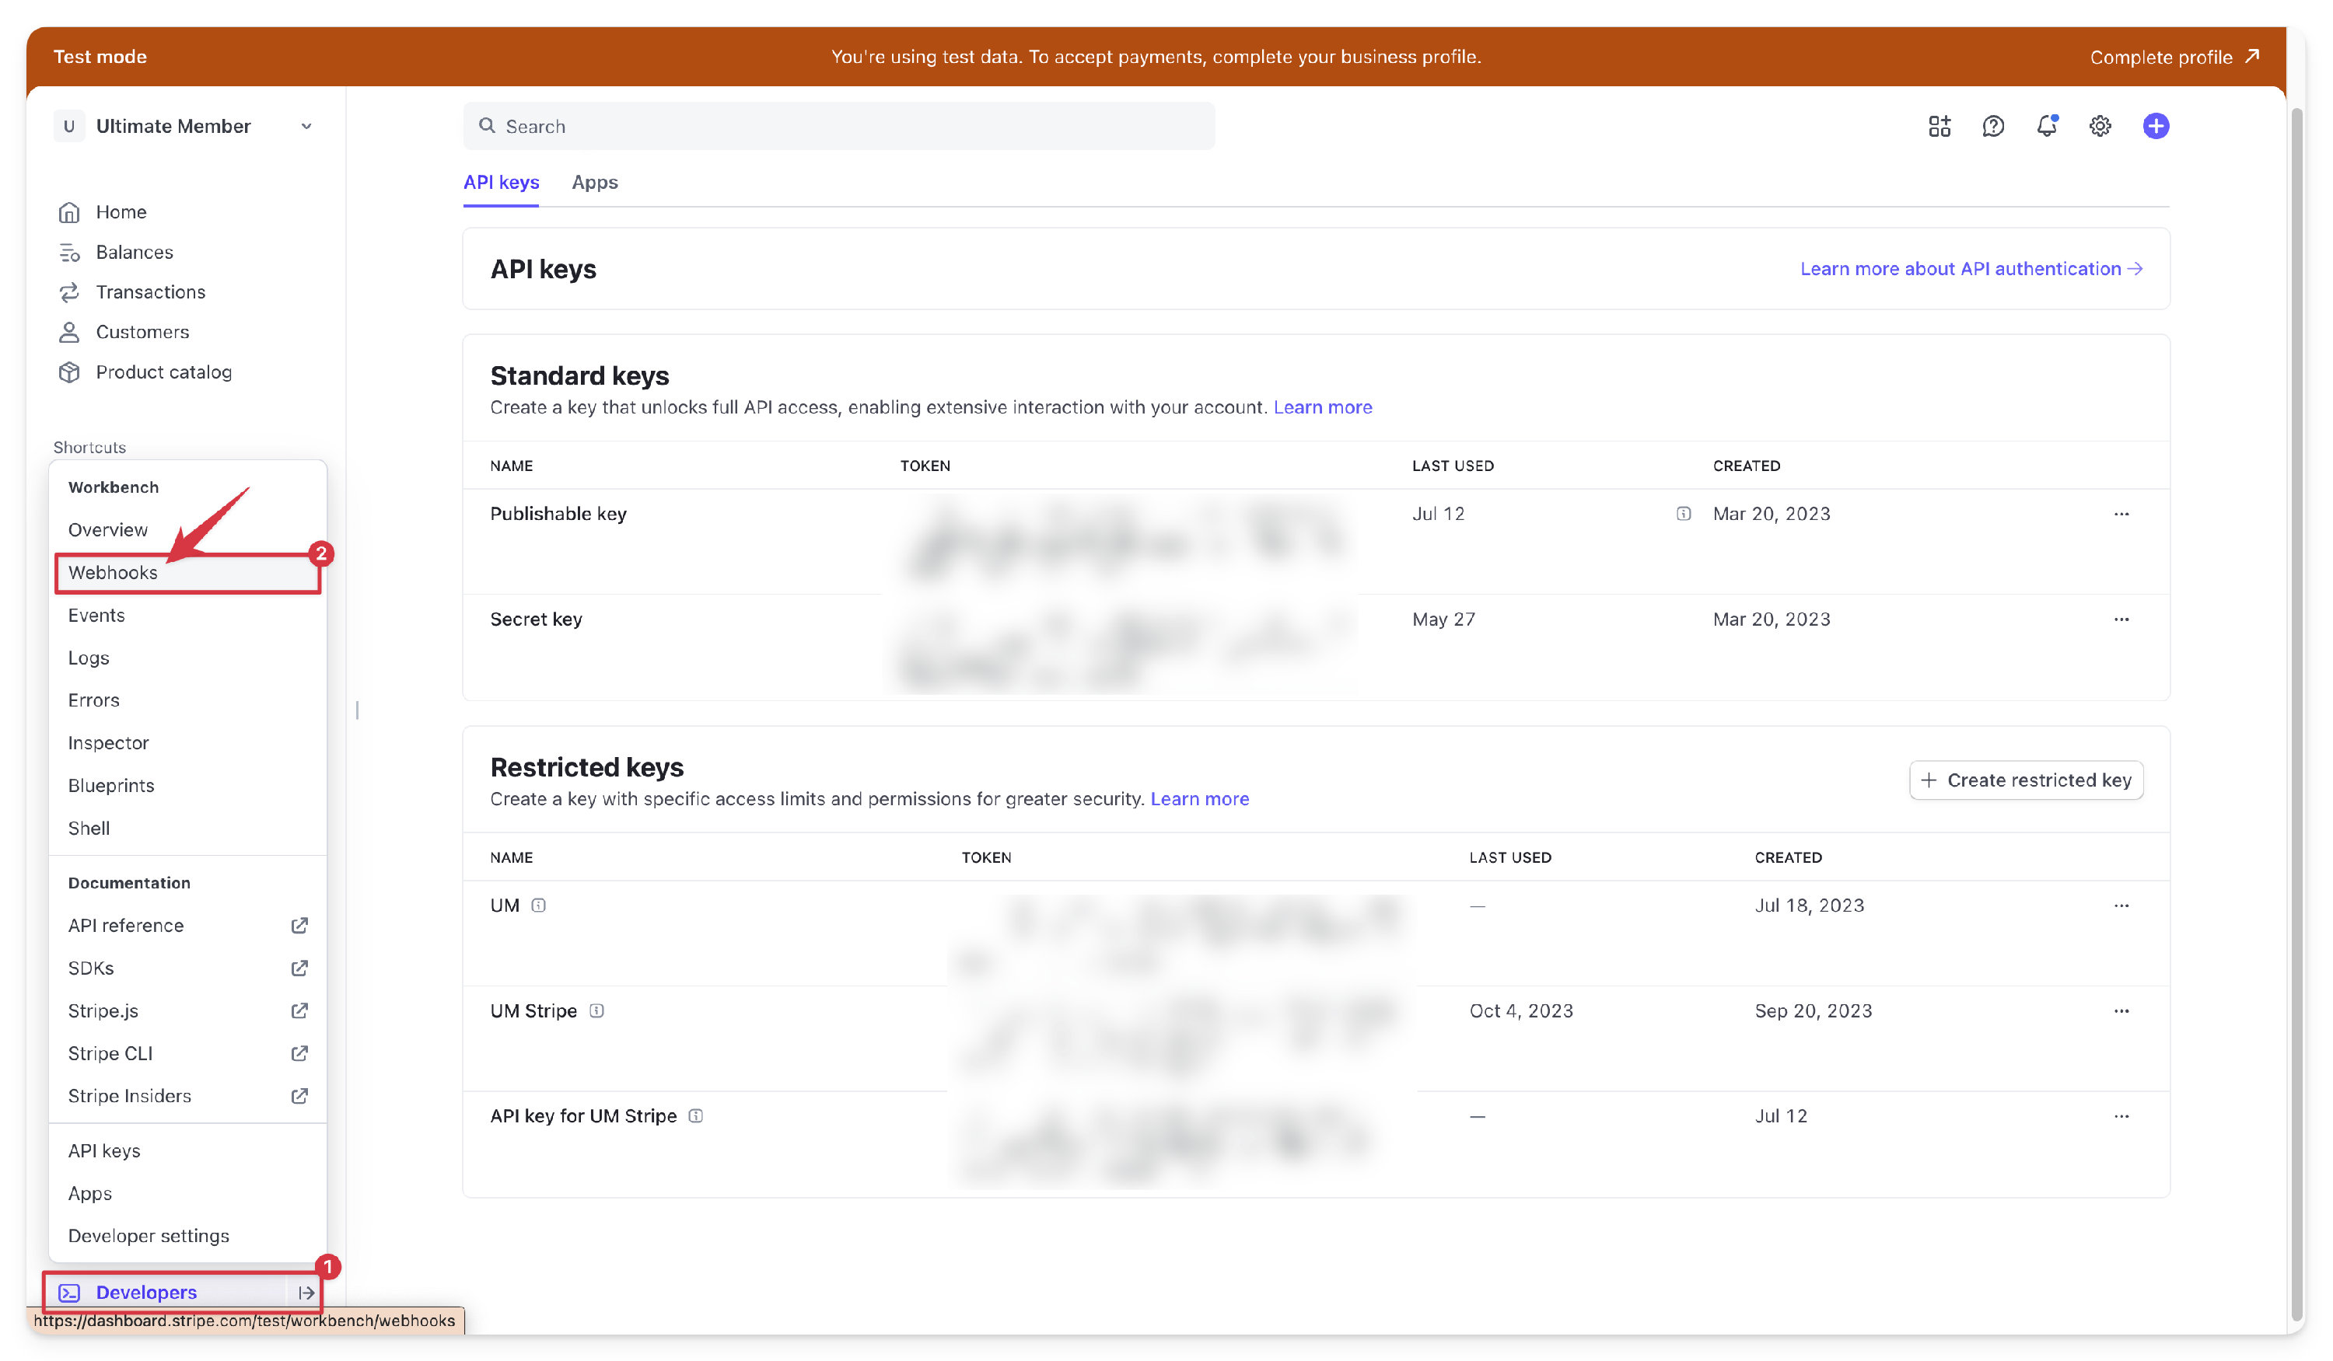The image size is (2333, 1361).
Task: Select Overview in Workbench menu
Action: 107,530
